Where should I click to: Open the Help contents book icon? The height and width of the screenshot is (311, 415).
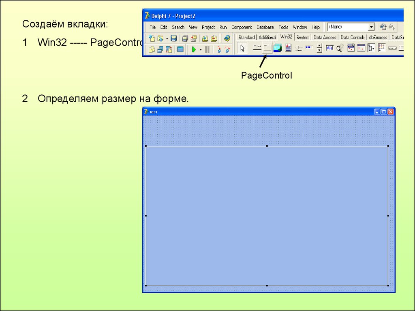pyautogui.click(x=227, y=38)
